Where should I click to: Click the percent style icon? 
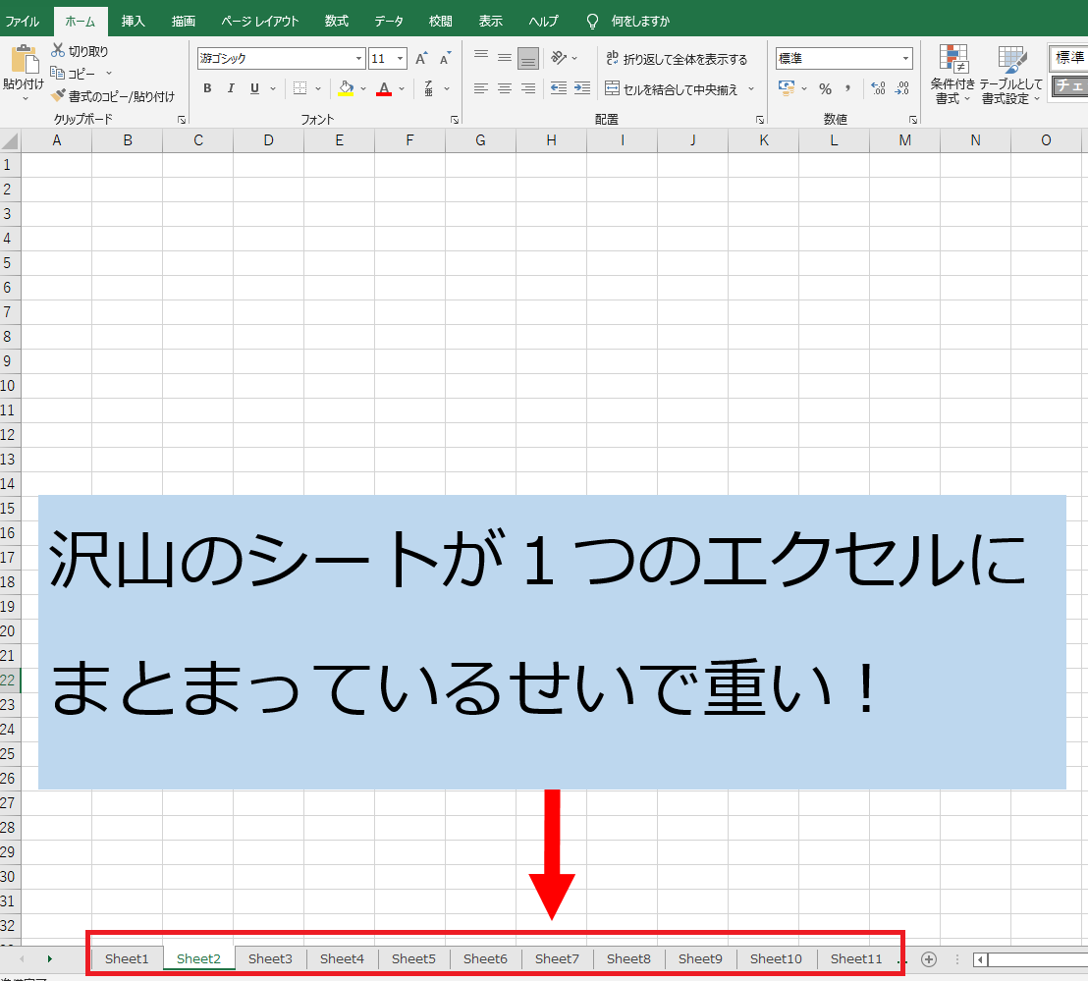pyautogui.click(x=825, y=88)
